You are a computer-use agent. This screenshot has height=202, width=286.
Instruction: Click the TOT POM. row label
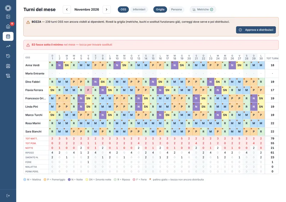[x=31, y=143]
